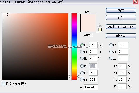Click the 复位 reset button

121,18
